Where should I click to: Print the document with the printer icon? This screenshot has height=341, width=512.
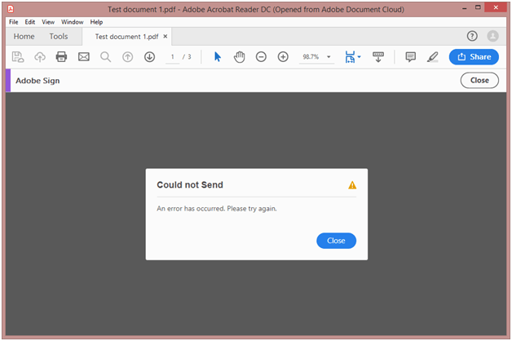pos(61,57)
